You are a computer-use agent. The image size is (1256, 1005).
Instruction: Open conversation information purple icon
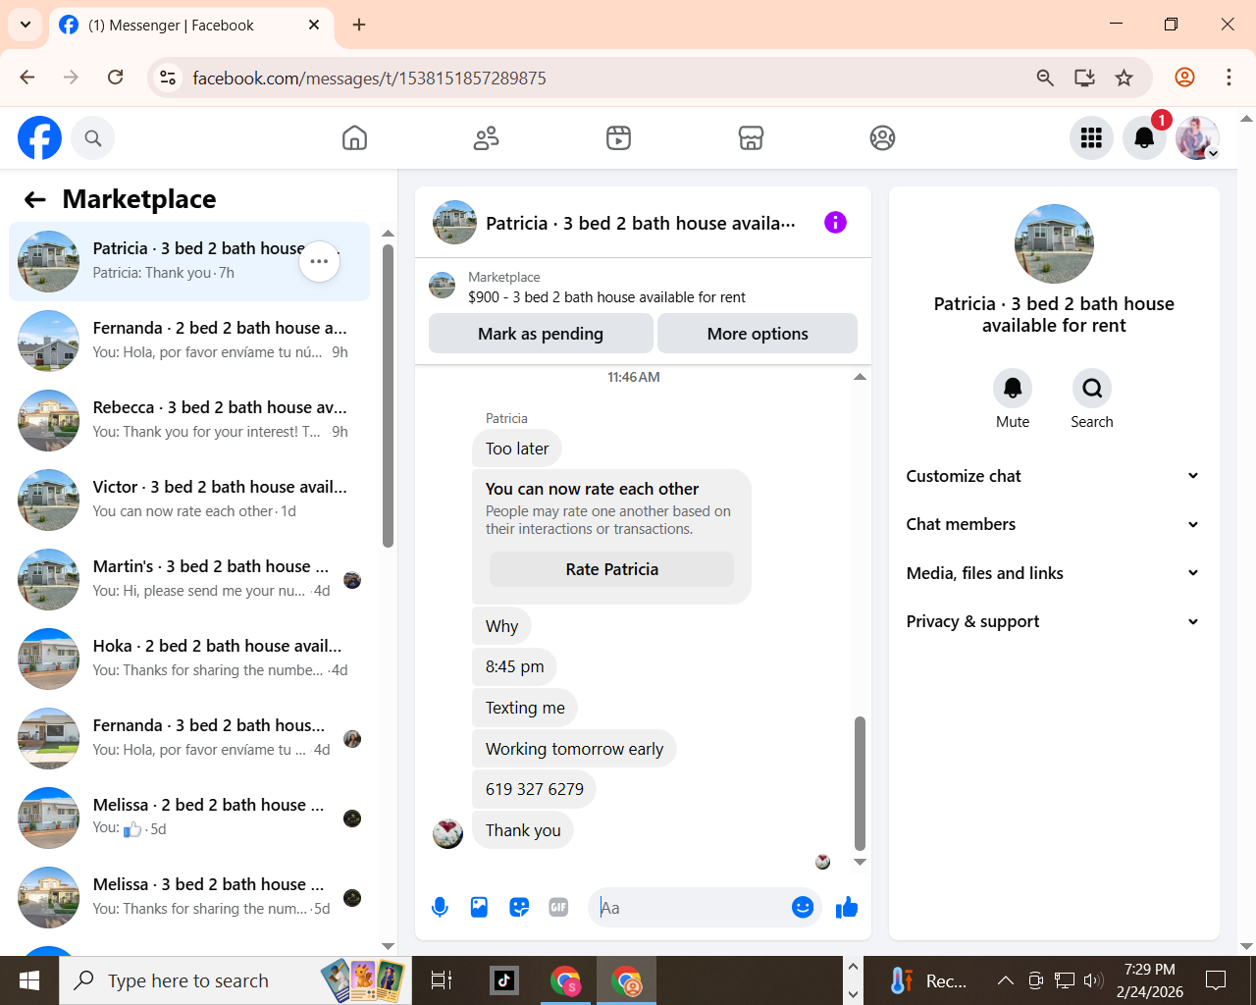click(835, 223)
